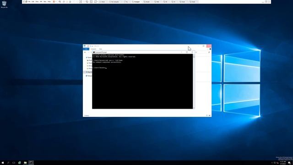Click the back arrow in File Explorer
The width and height of the screenshot is (293, 165).
click(x=85, y=52)
